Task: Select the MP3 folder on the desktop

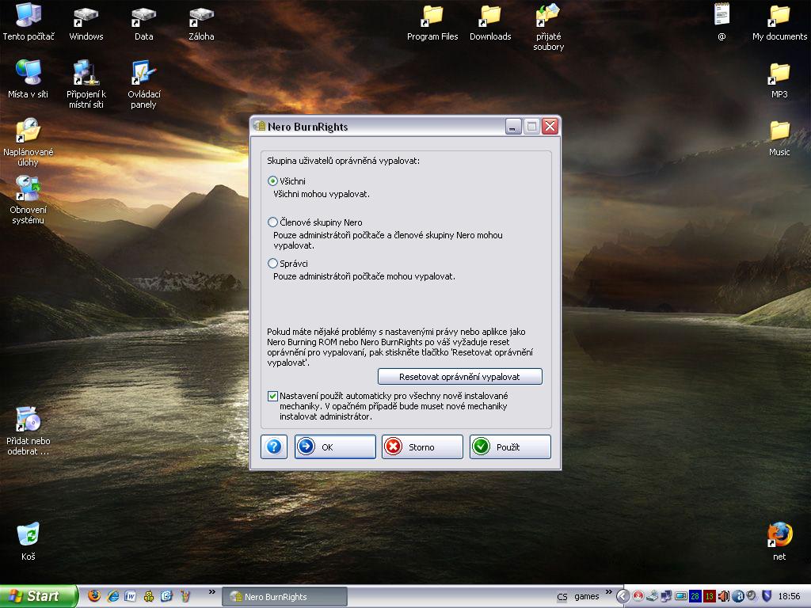Action: point(779,81)
